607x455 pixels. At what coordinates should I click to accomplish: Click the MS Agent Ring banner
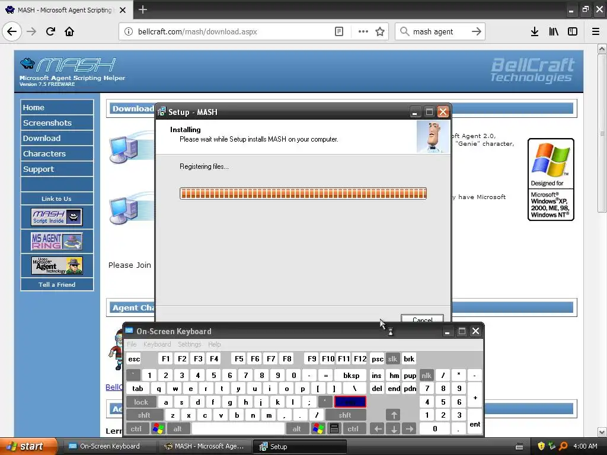tap(56, 241)
